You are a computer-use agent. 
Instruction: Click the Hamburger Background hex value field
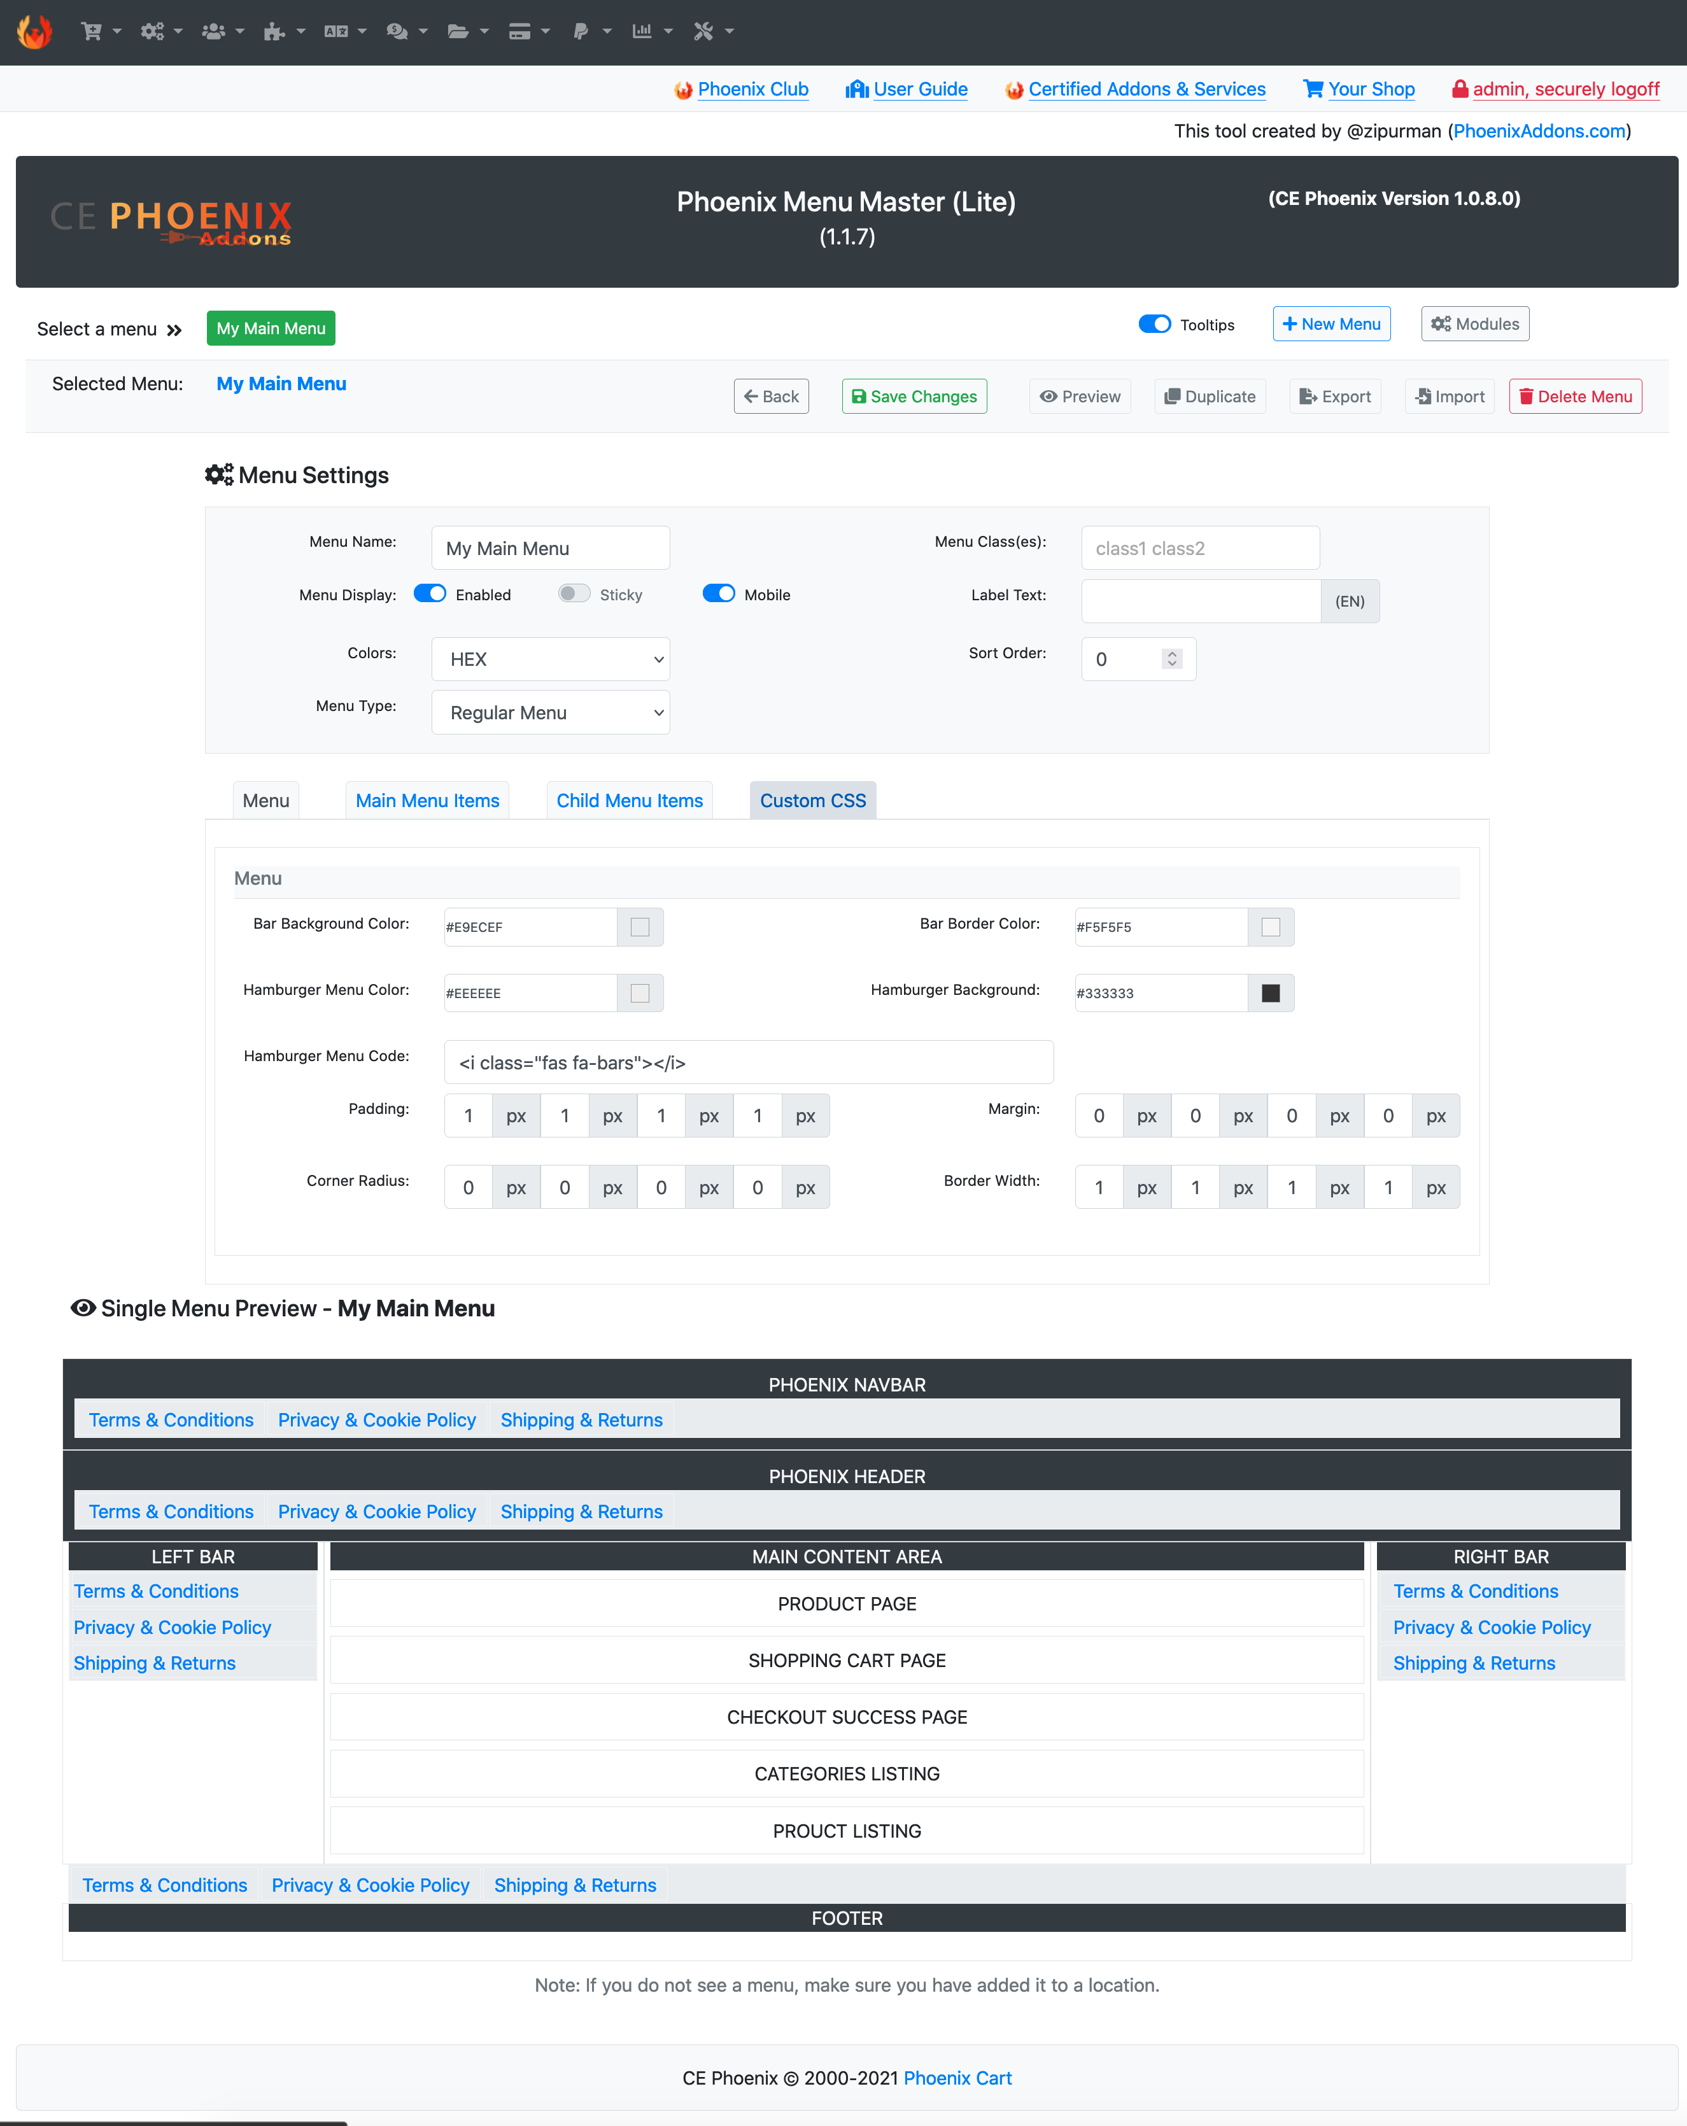tap(1161, 993)
